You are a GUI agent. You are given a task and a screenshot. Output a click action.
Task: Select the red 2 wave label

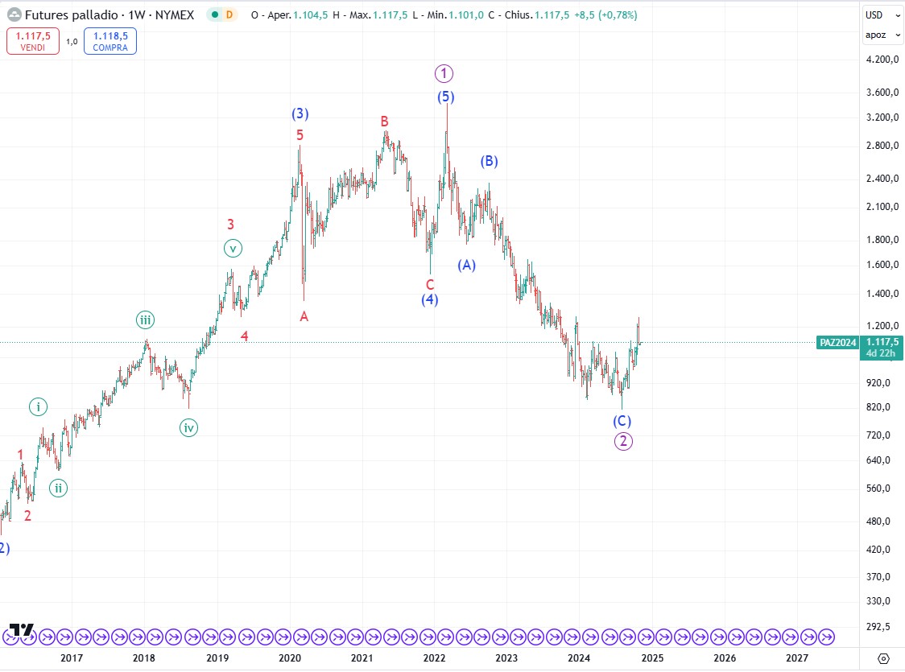click(x=27, y=516)
